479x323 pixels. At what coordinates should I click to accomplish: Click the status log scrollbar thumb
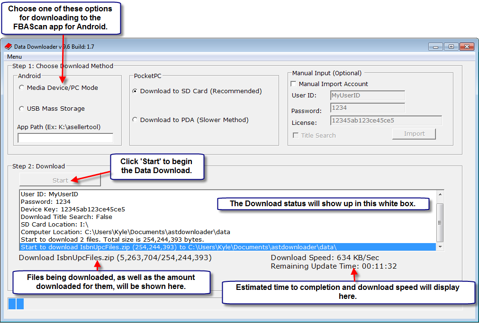tap(440, 223)
